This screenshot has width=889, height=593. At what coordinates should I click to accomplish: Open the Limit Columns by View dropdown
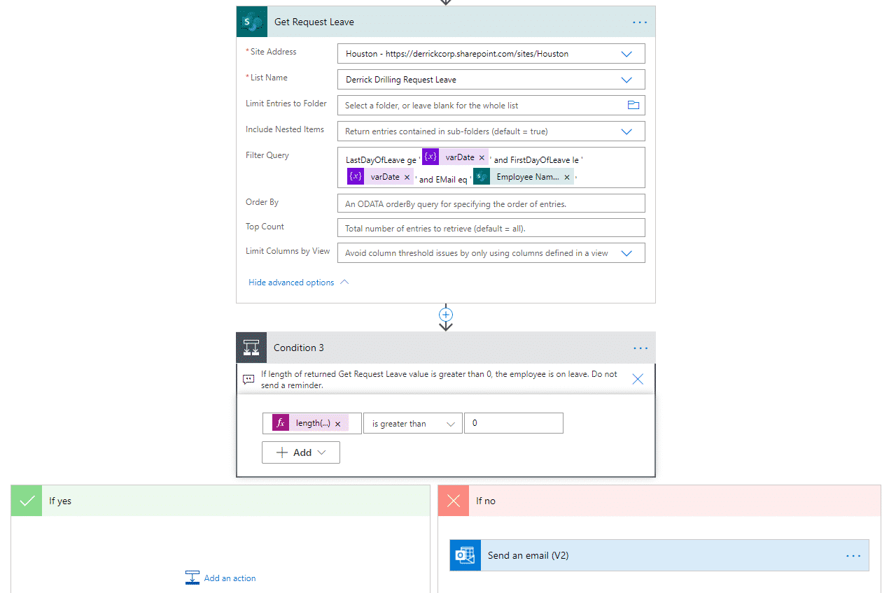(626, 252)
